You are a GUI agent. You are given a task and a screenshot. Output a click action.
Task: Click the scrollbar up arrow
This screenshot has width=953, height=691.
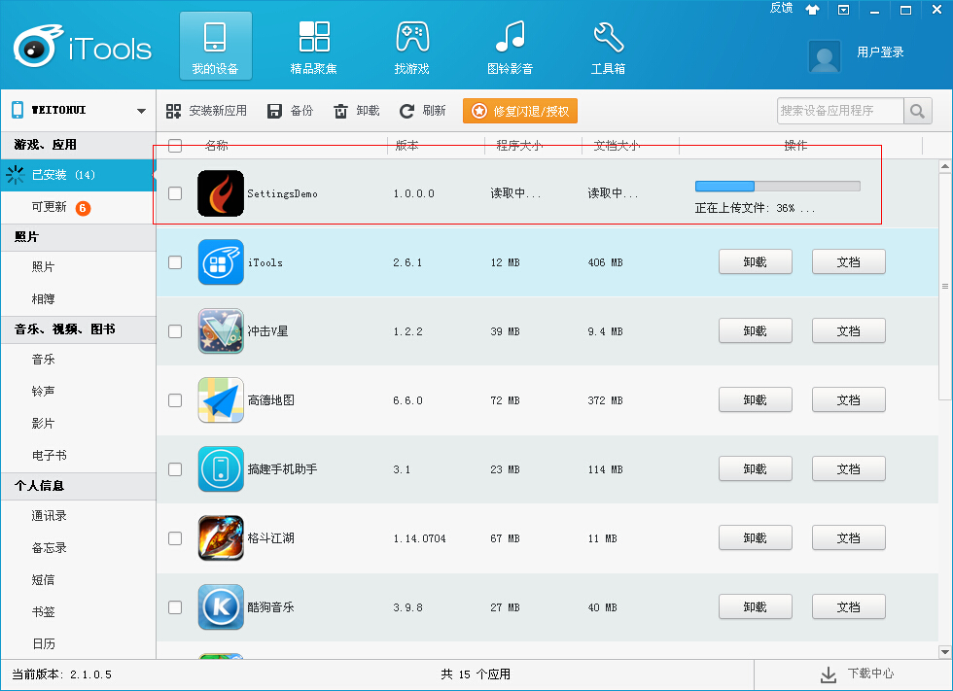945,166
